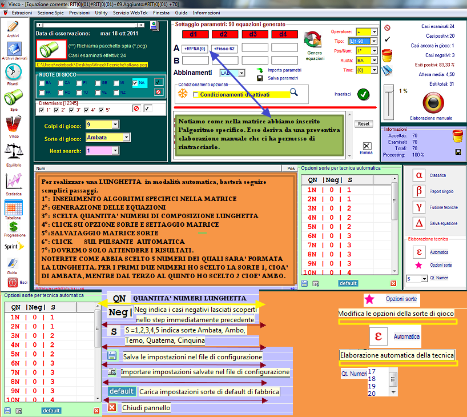
Task: Open the Previsioni menu
Action: point(79,13)
